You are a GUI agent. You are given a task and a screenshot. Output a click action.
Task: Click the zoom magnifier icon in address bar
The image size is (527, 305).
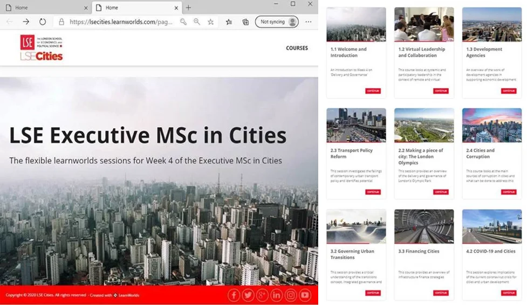click(197, 22)
